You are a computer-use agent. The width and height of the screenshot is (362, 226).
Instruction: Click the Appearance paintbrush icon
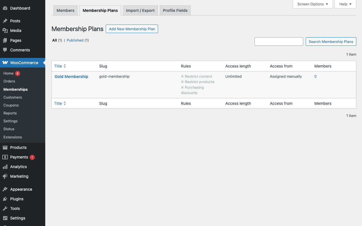[x=5, y=189]
